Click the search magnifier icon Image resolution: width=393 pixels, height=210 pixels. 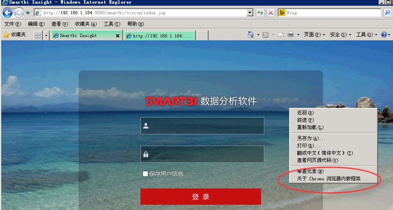[387, 13]
